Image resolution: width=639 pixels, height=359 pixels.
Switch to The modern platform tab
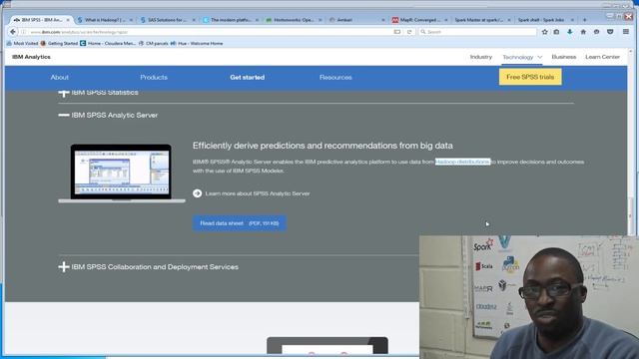click(231, 20)
